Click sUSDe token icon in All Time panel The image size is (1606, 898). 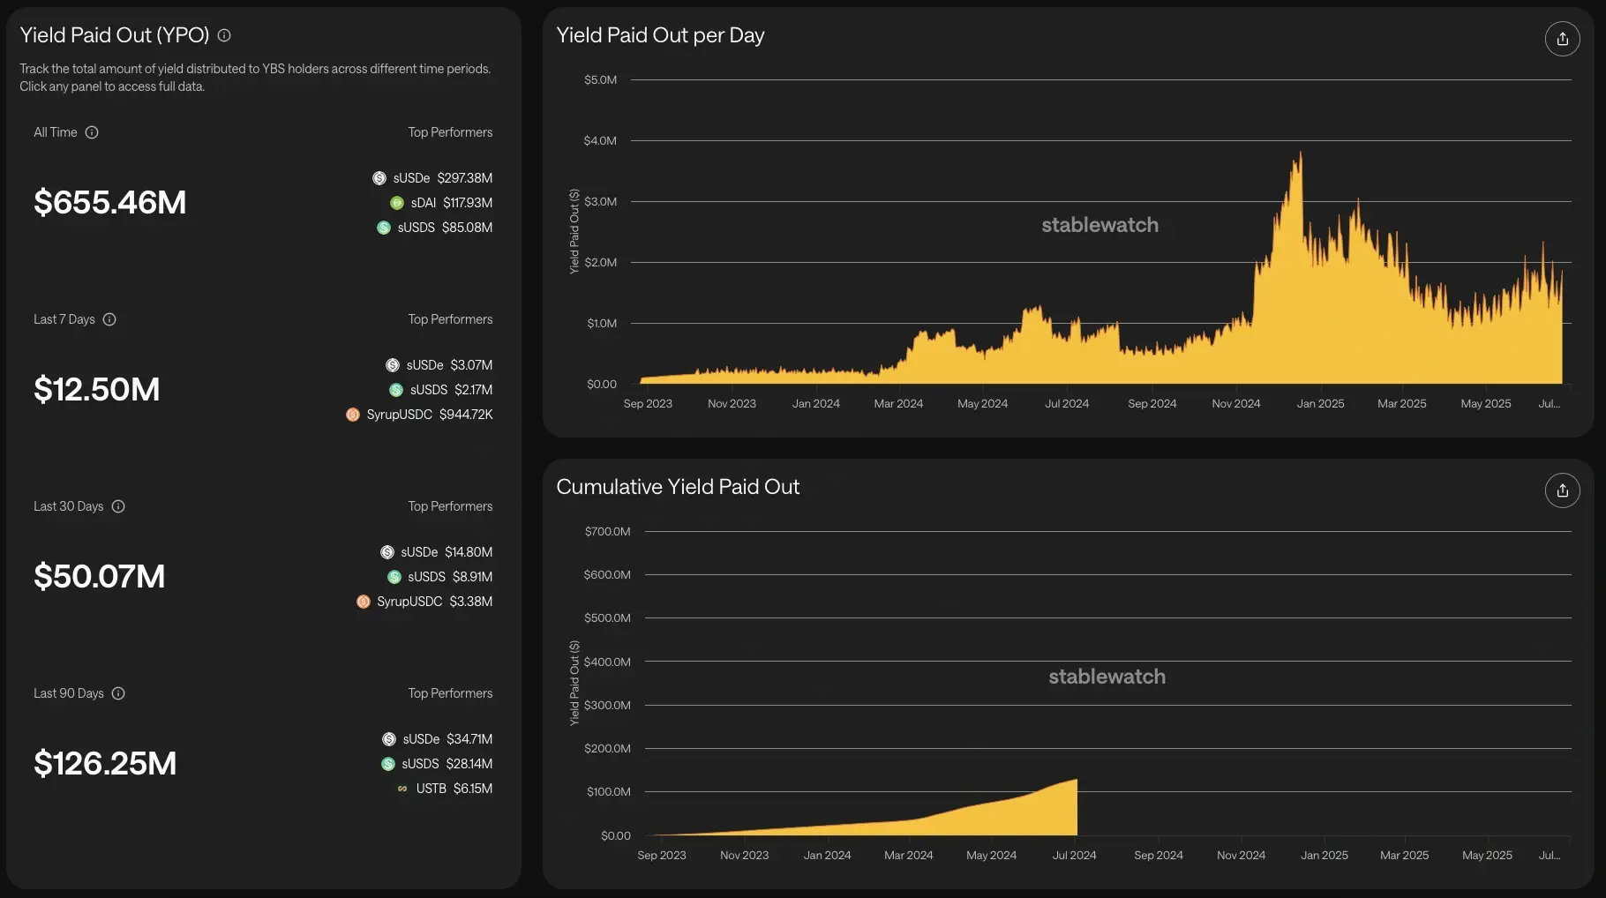pyautogui.click(x=379, y=178)
